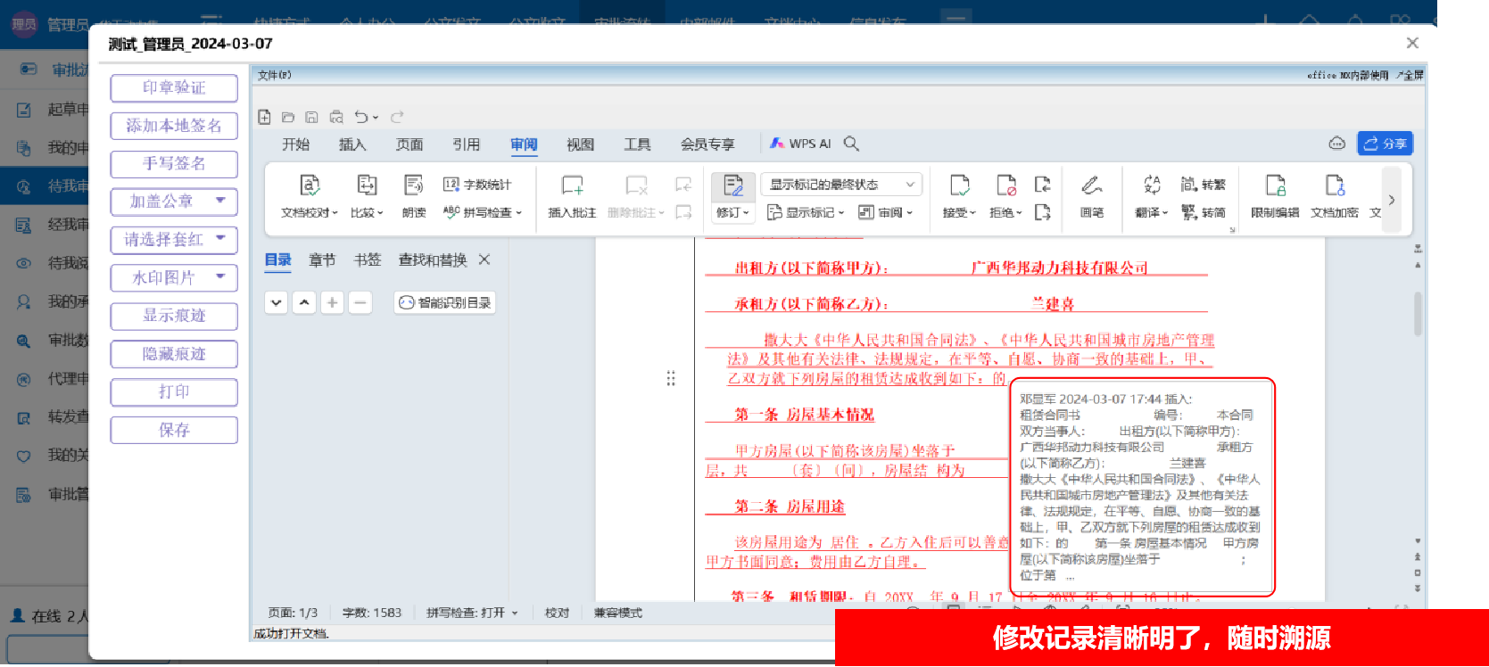
Task: Open the 会员专享 ribbon tab
Action: tap(707, 144)
